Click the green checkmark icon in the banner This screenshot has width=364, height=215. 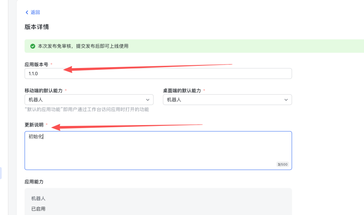(32, 46)
